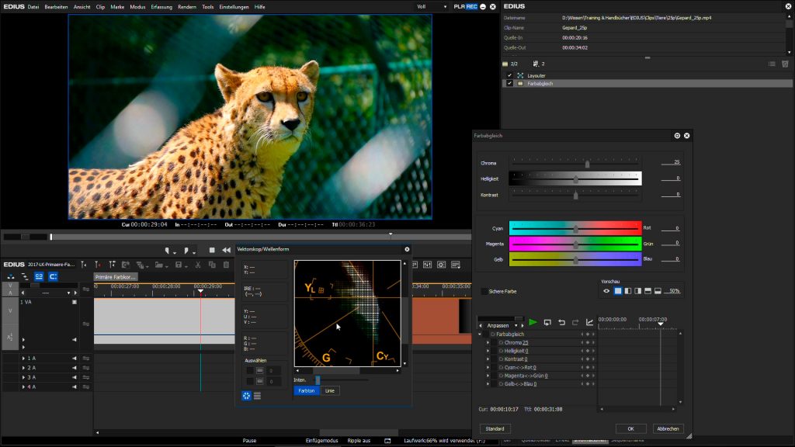Click the scissors Cut icon on timeline toolbar

click(x=198, y=264)
